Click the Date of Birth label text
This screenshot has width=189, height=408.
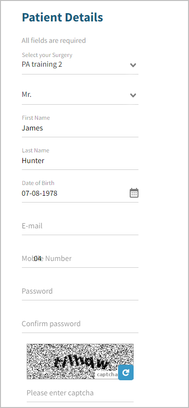pos(38,183)
